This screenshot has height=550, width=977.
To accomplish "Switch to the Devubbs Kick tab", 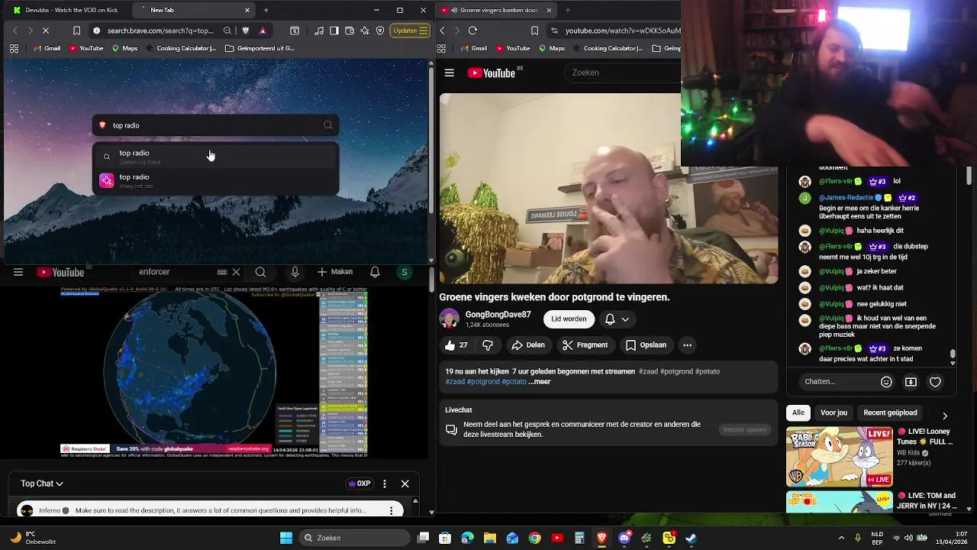I will pyautogui.click(x=72, y=10).
